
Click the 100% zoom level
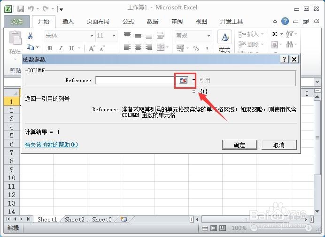[x=239, y=228]
